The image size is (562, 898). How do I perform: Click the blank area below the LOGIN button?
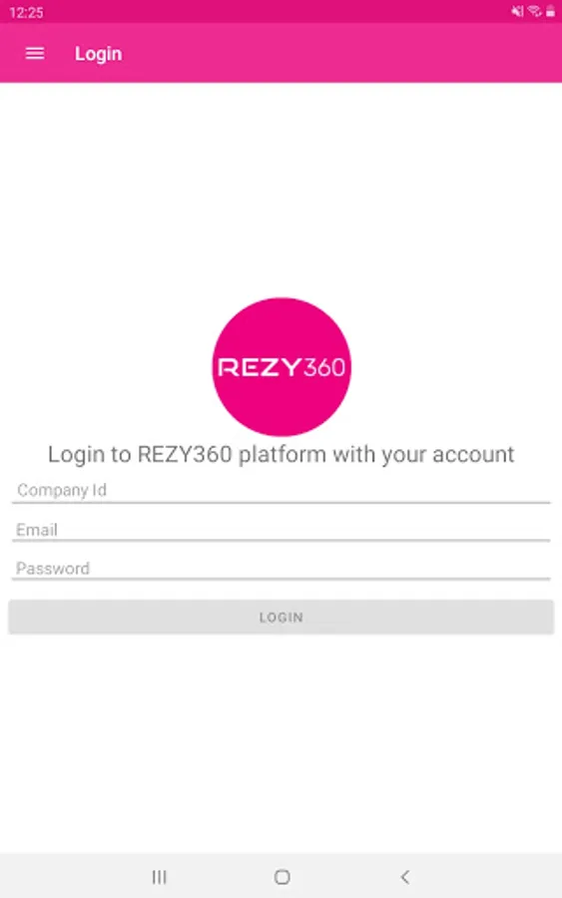pos(281,744)
